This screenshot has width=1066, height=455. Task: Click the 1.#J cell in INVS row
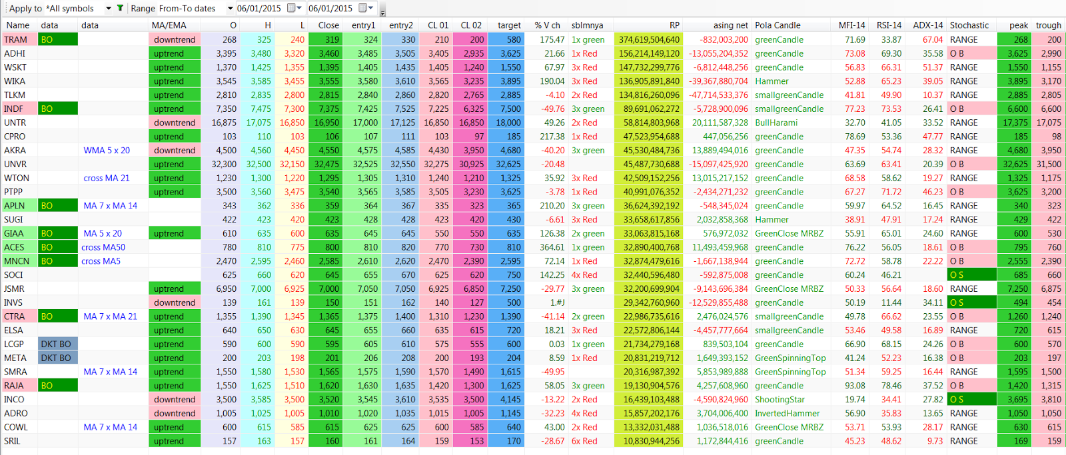pos(560,302)
